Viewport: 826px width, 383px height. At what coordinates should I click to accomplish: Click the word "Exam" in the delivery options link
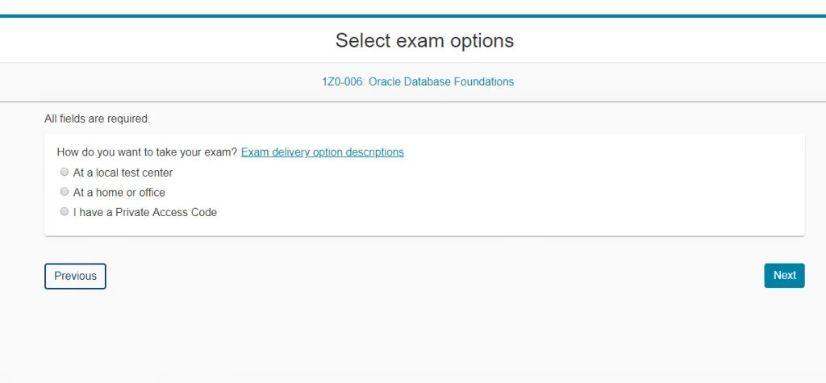(254, 152)
